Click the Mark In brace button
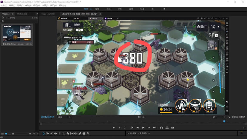Screen dimensions: 247x139 [120, 128]
